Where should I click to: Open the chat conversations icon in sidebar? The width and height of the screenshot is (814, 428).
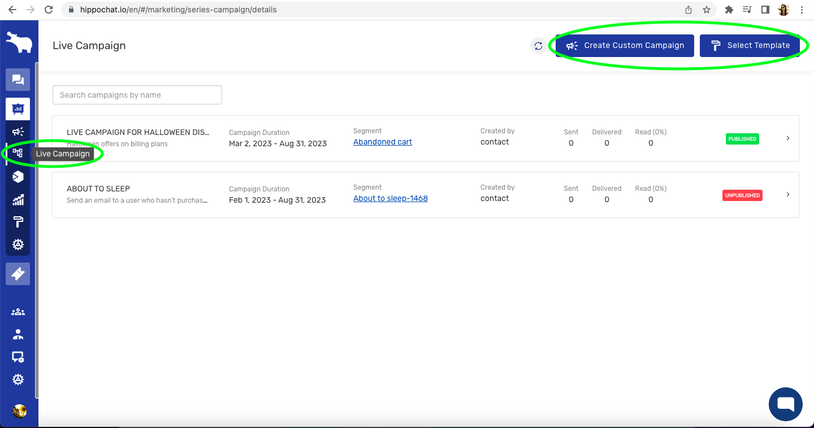tap(18, 80)
